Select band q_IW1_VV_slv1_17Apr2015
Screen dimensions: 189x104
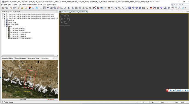(x=18, y=36)
